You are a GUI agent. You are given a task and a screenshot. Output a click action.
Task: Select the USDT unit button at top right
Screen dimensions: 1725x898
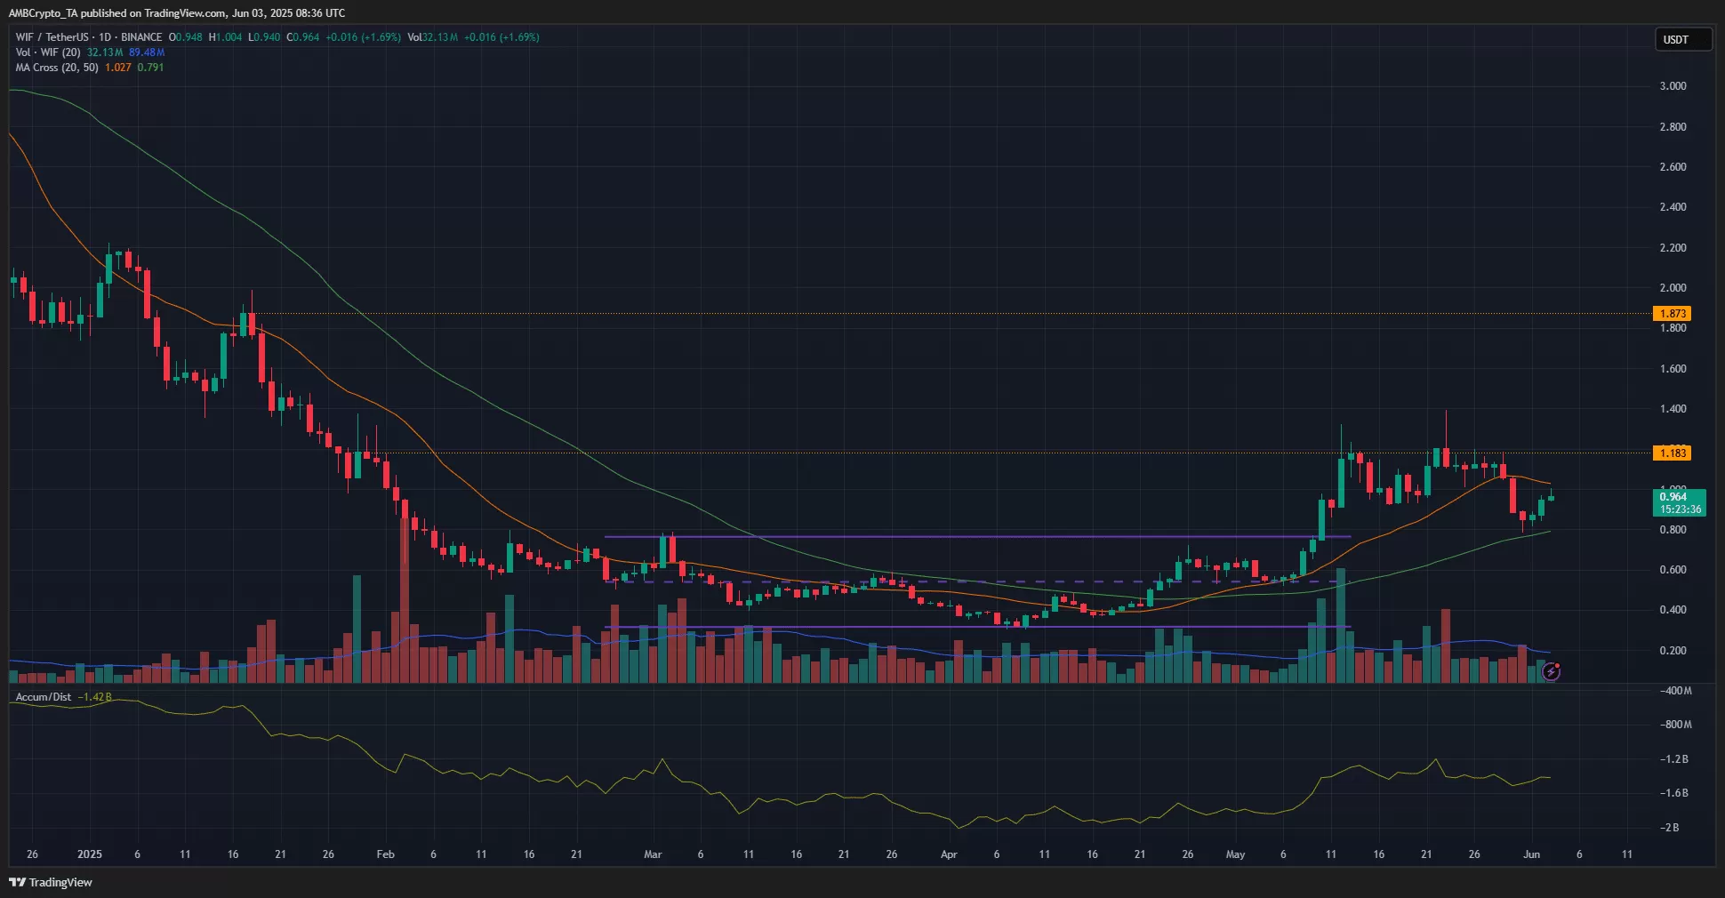(1683, 39)
